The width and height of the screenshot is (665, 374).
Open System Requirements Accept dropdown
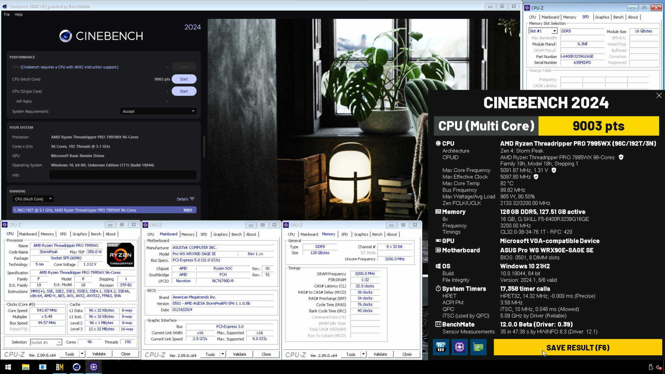(x=158, y=112)
